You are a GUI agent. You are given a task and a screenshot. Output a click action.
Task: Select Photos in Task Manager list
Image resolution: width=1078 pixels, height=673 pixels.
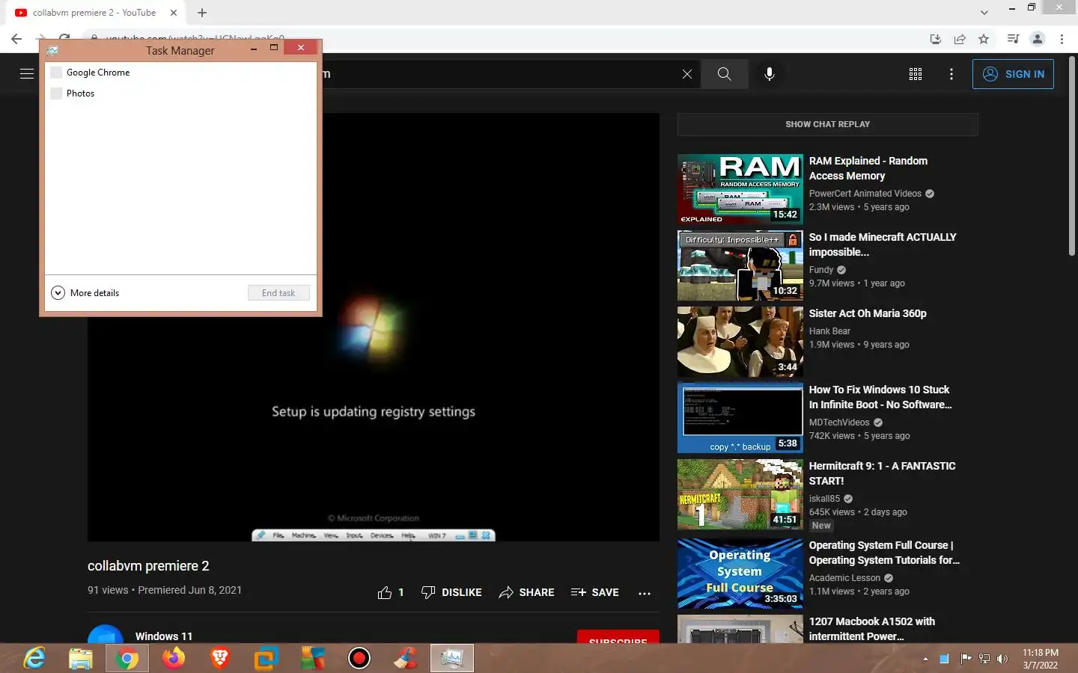(180, 93)
